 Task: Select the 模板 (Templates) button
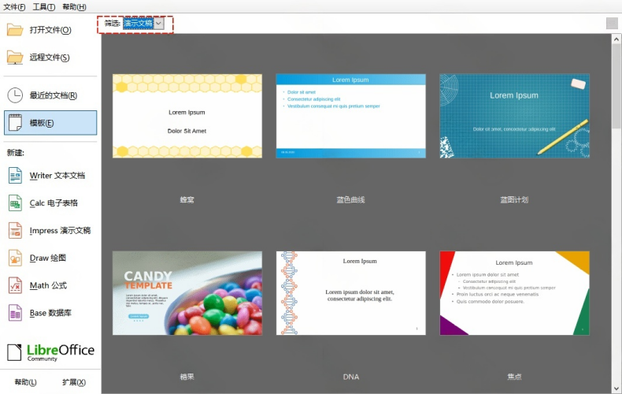point(50,123)
